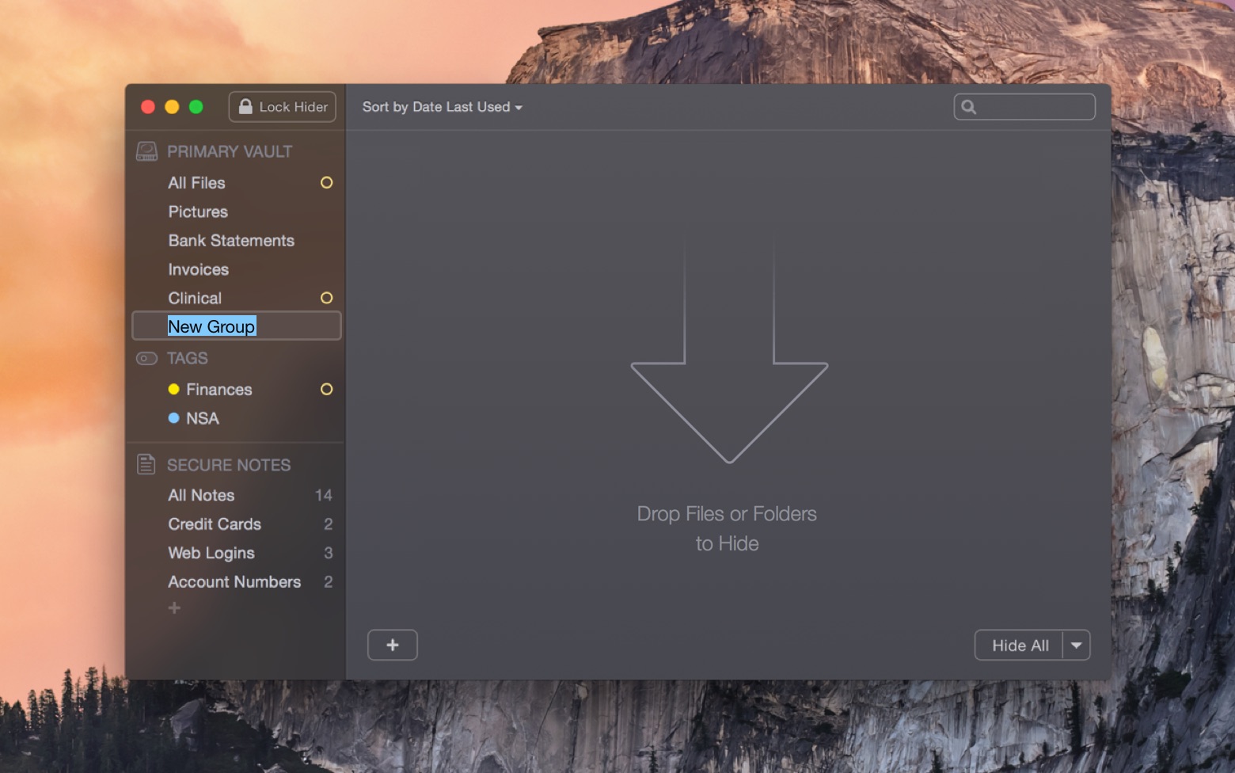The image size is (1235, 773).
Task: Click the Hide All button
Action: [x=1020, y=645]
